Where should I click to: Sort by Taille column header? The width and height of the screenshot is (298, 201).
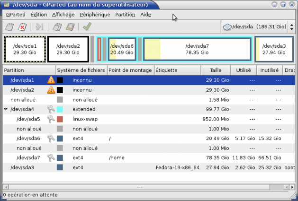[x=216, y=70]
